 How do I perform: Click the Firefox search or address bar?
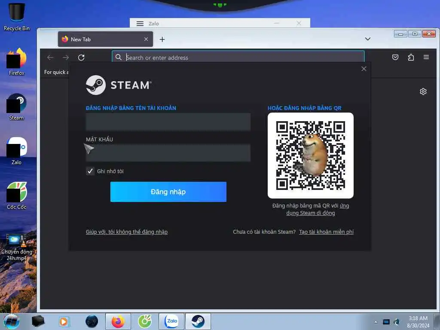[238, 58]
